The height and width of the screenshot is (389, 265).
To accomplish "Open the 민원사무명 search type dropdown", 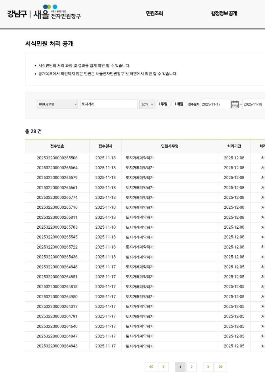I will [x=57, y=104].
